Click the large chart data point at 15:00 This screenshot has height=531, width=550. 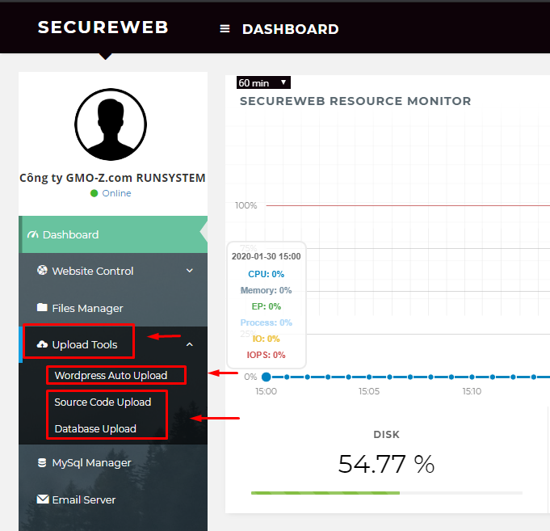point(267,377)
